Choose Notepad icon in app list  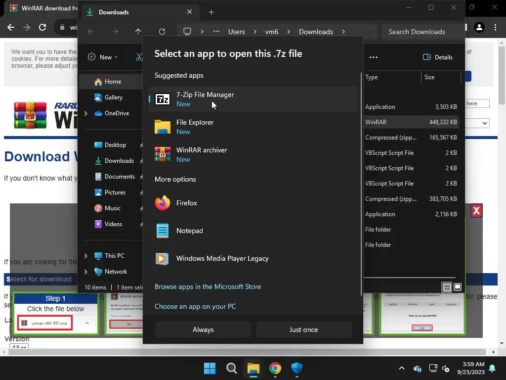click(x=163, y=231)
